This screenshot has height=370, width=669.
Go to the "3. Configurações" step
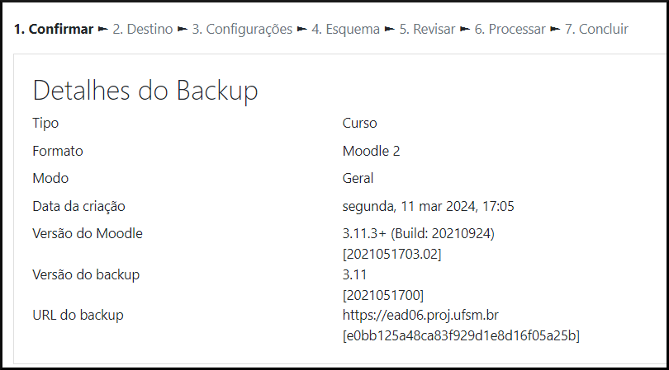tap(242, 30)
